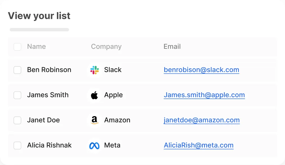Select the Amazon company label
Image resolution: width=285 pixels, height=165 pixels.
117,120
